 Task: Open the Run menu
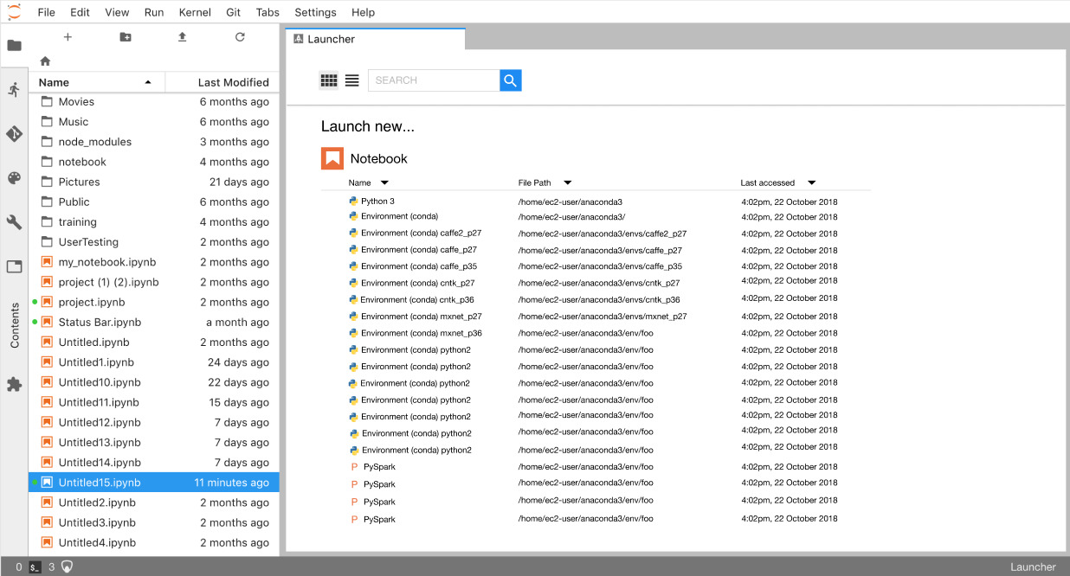pos(154,12)
